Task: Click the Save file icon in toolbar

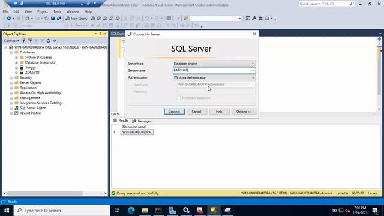Action: coord(53,19)
